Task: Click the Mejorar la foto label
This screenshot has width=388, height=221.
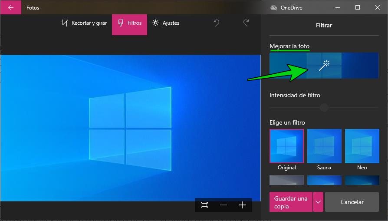Action: point(289,46)
